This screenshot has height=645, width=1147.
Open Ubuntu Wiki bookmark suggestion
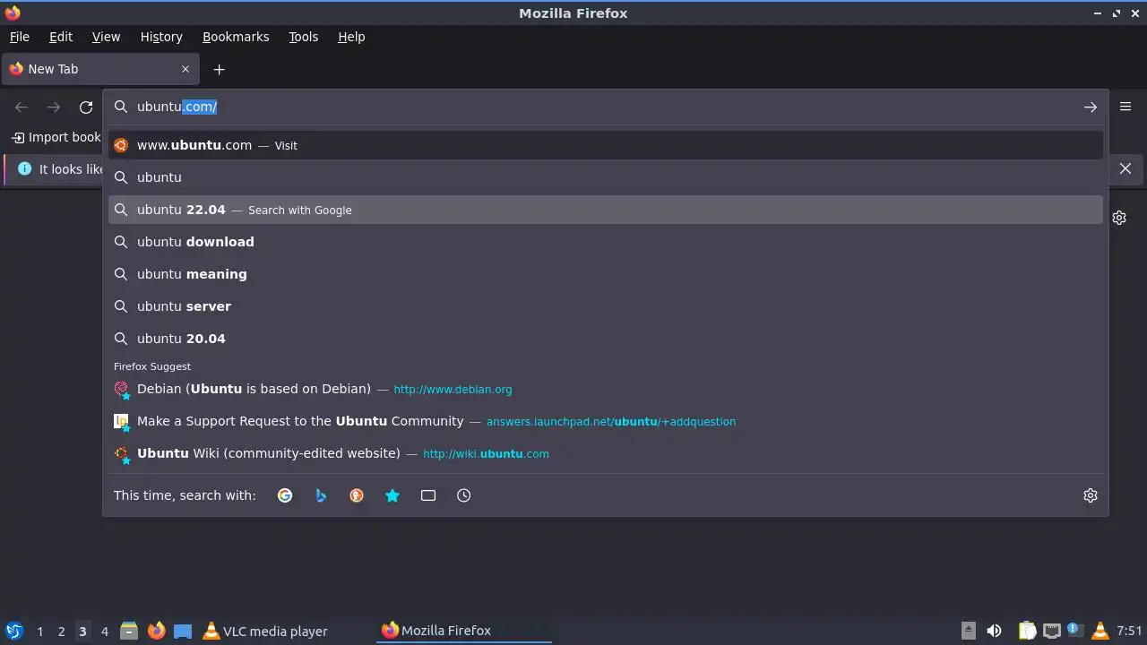click(x=606, y=453)
